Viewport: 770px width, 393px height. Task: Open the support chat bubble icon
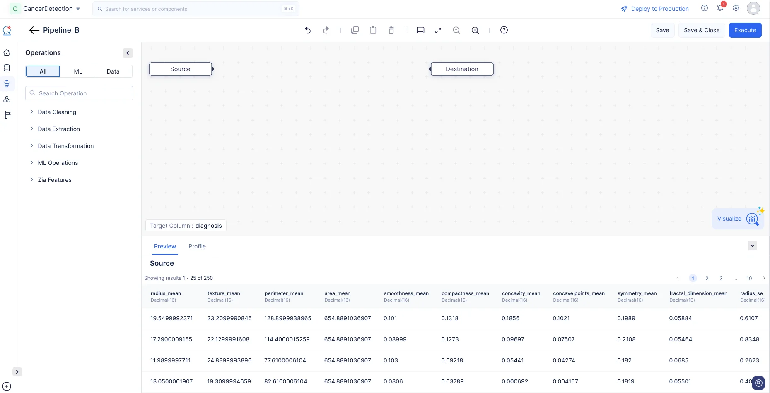(758, 383)
